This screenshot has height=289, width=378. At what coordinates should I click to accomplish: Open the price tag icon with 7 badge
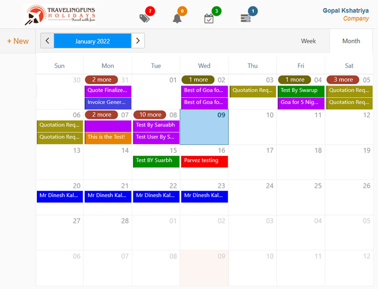144,18
